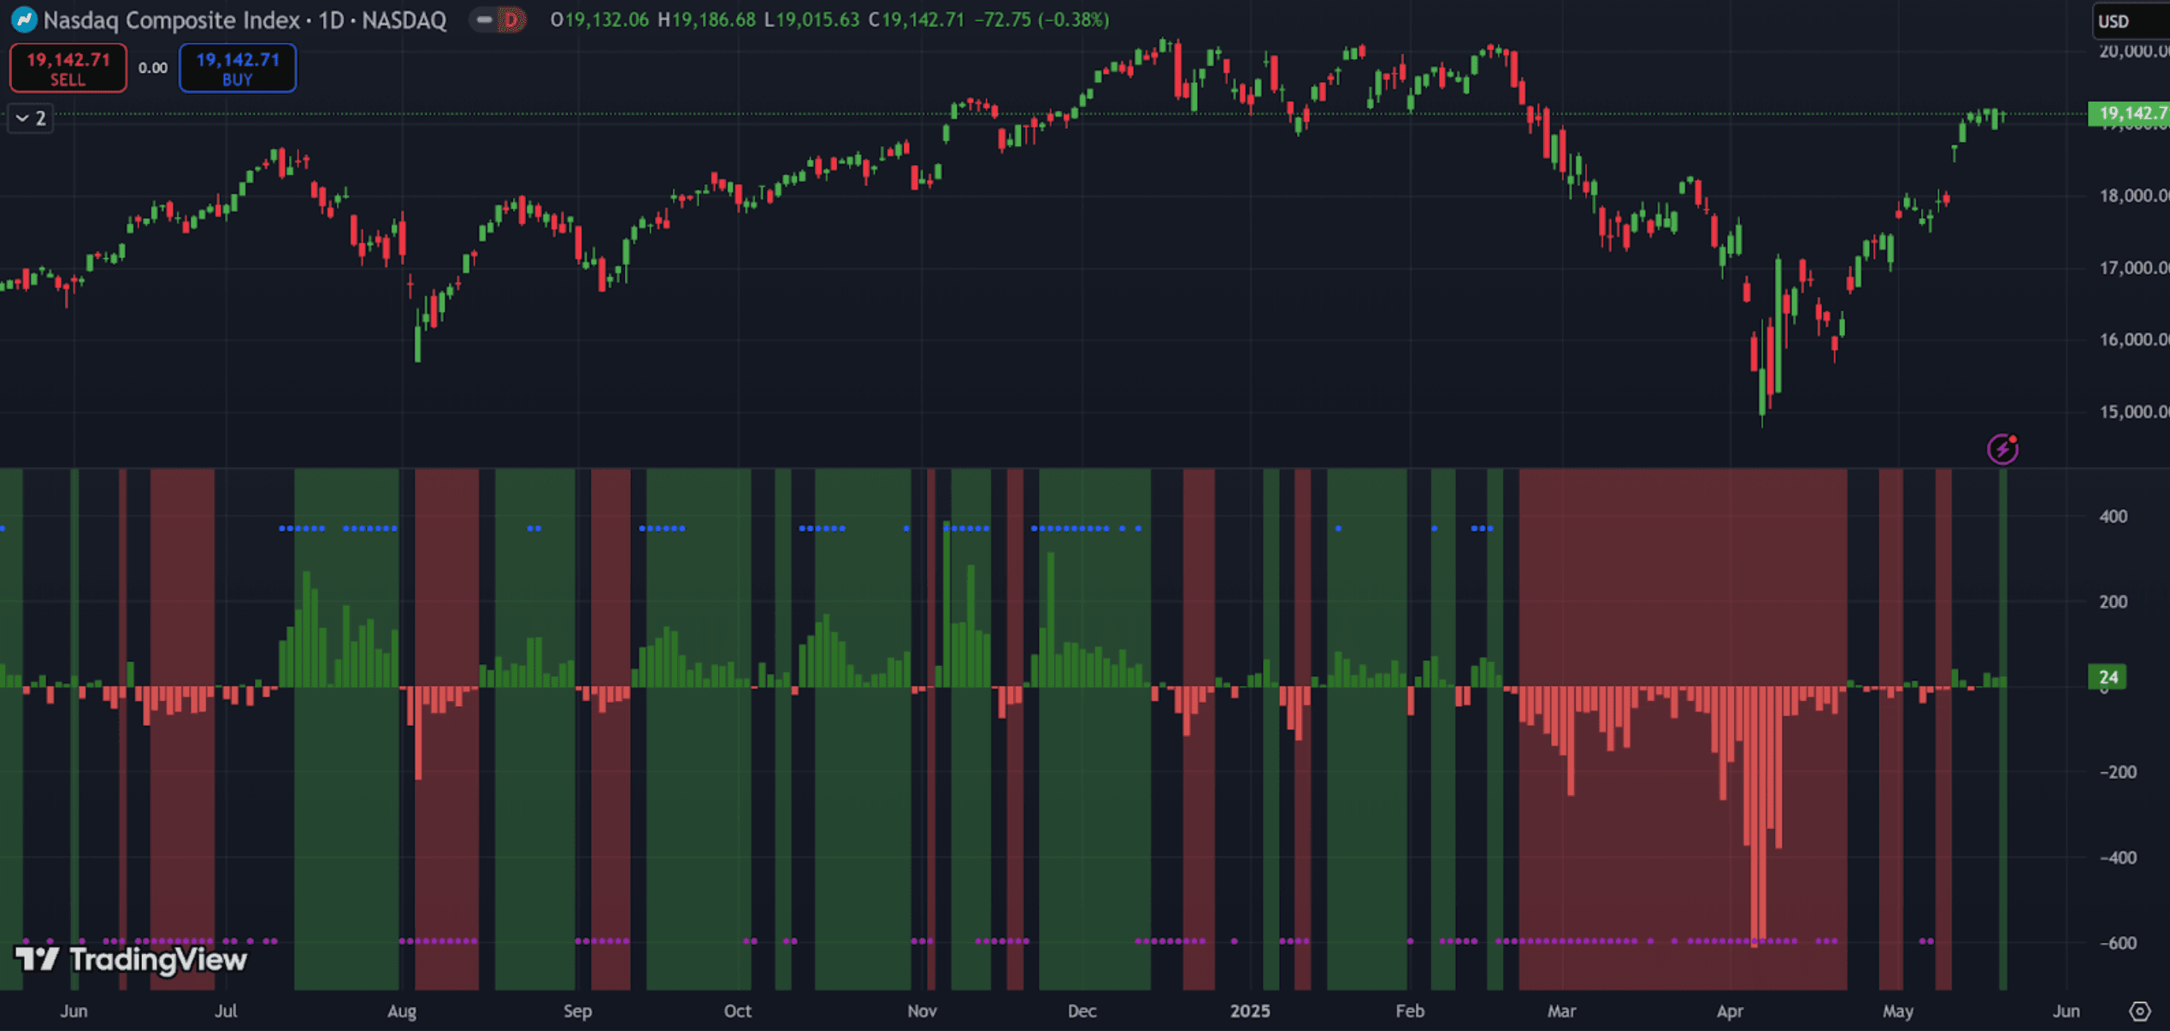The width and height of the screenshot is (2170, 1031).
Task: Click the minus symbol in the status pill
Action: (x=484, y=20)
